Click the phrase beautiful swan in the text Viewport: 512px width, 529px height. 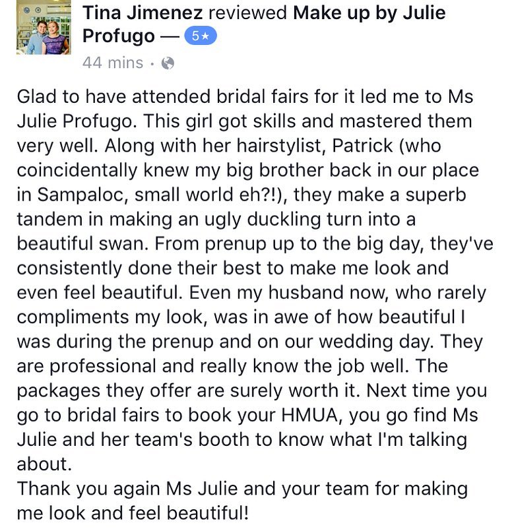pyautogui.click(x=82, y=243)
